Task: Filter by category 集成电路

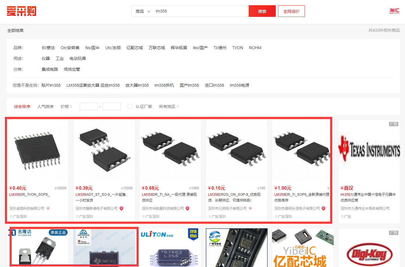Action: (x=50, y=69)
